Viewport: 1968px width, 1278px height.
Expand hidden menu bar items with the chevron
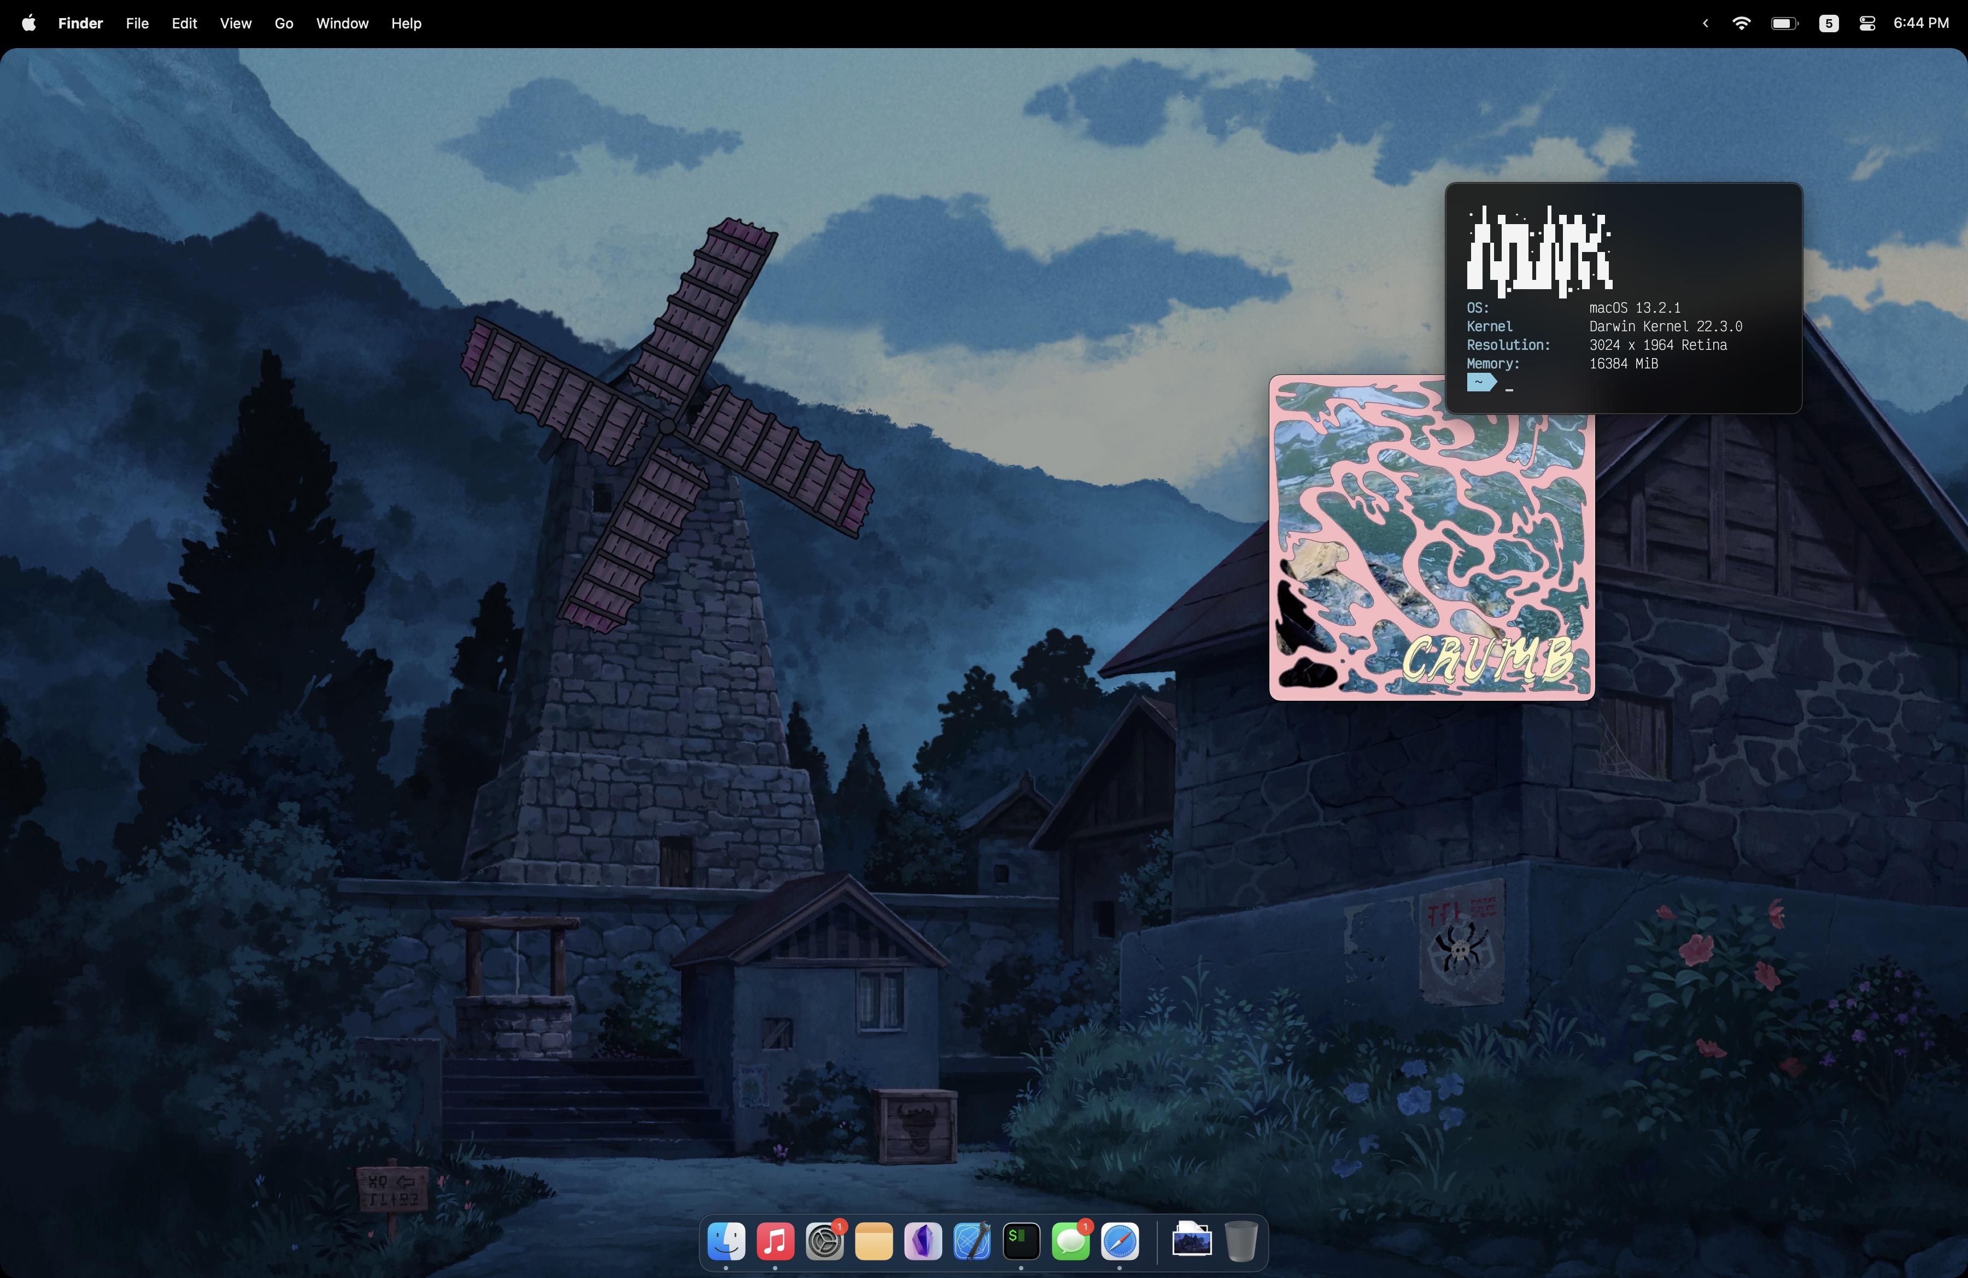pyautogui.click(x=1705, y=23)
